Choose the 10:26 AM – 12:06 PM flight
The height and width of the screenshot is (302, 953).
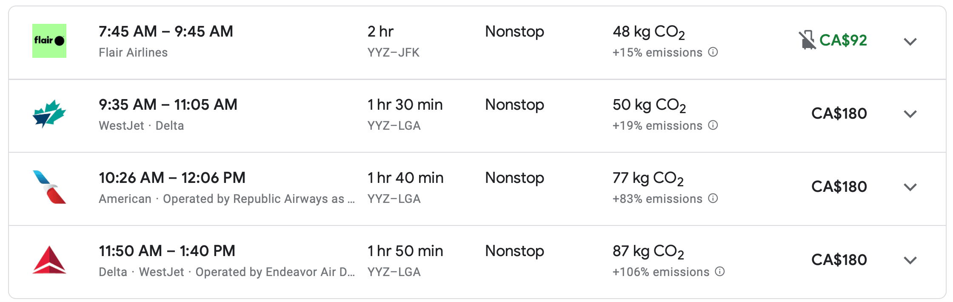(x=172, y=178)
